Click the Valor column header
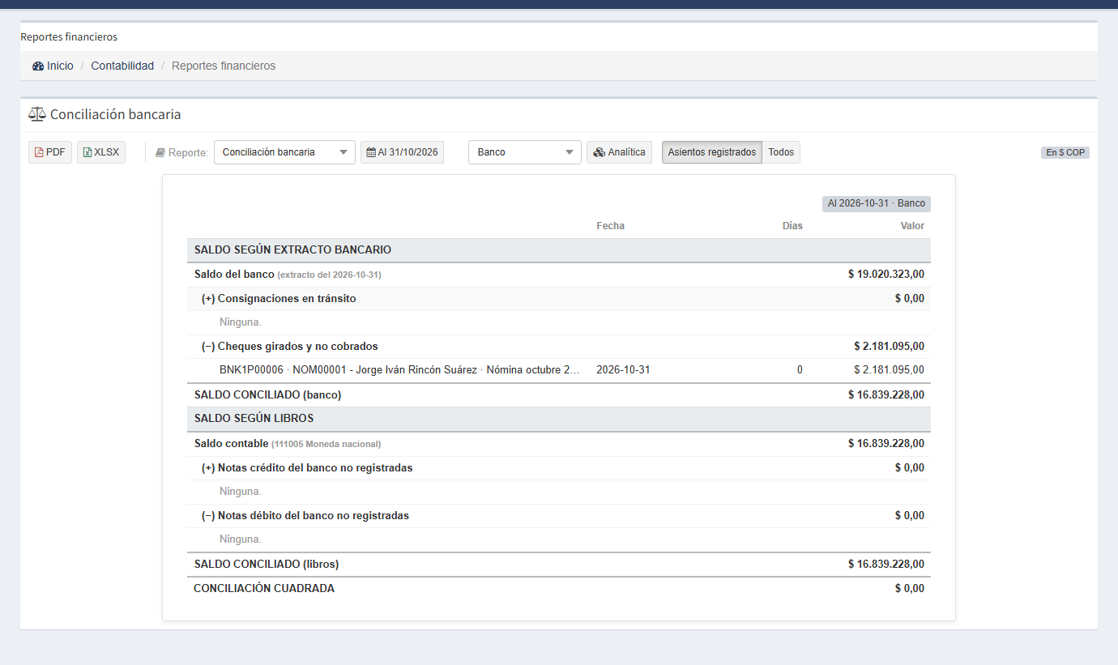The image size is (1118, 665). [x=912, y=226]
